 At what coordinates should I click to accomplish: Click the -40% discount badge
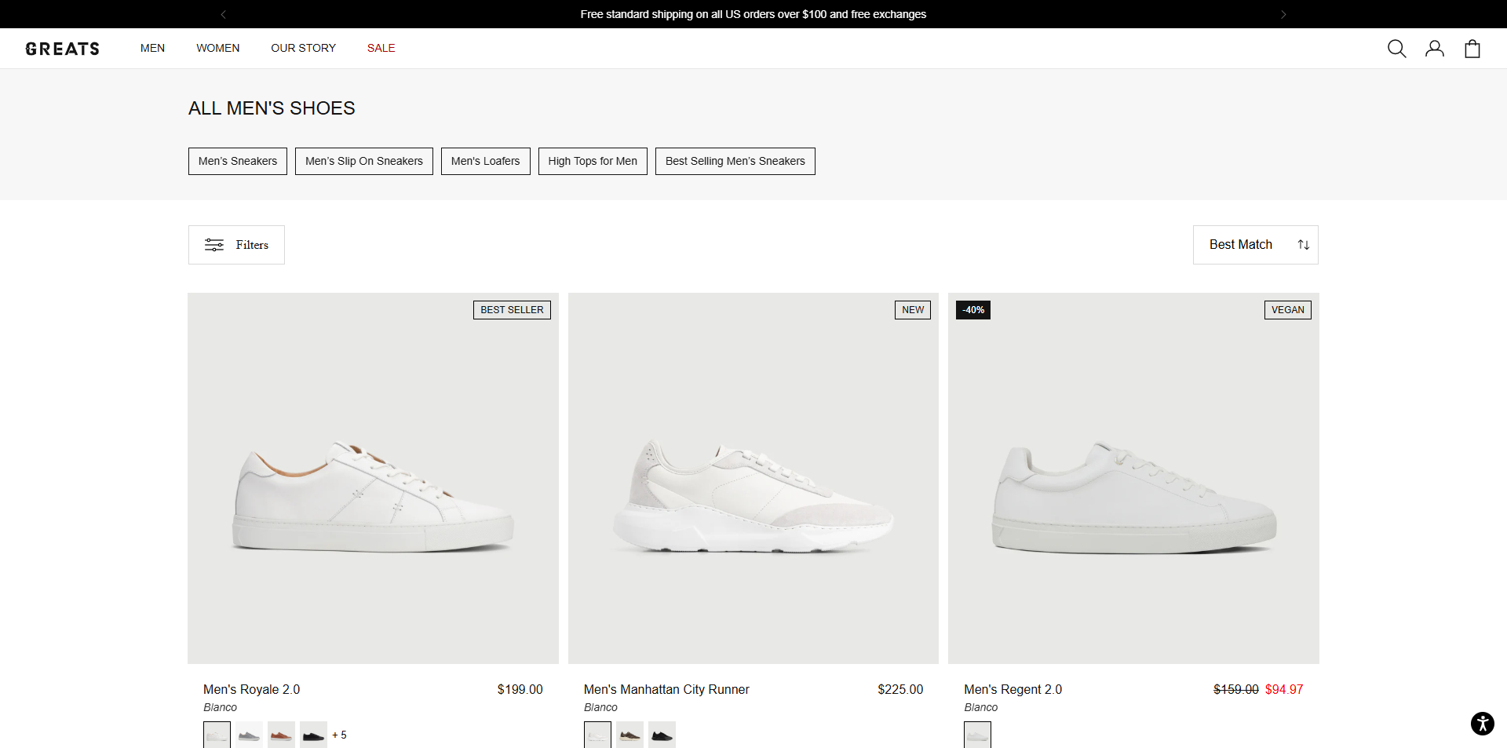click(973, 310)
